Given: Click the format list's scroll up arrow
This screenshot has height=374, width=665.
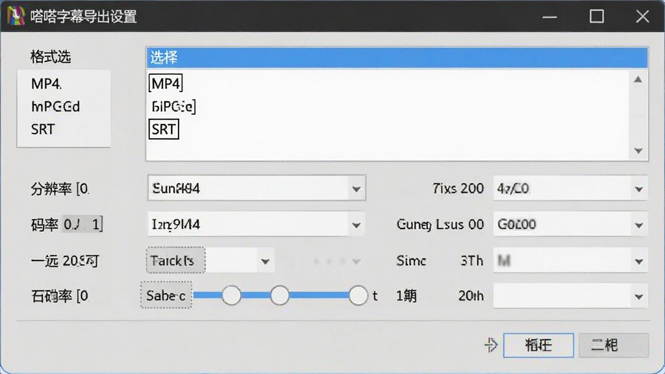Looking at the screenshot, I should coord(638,79).
